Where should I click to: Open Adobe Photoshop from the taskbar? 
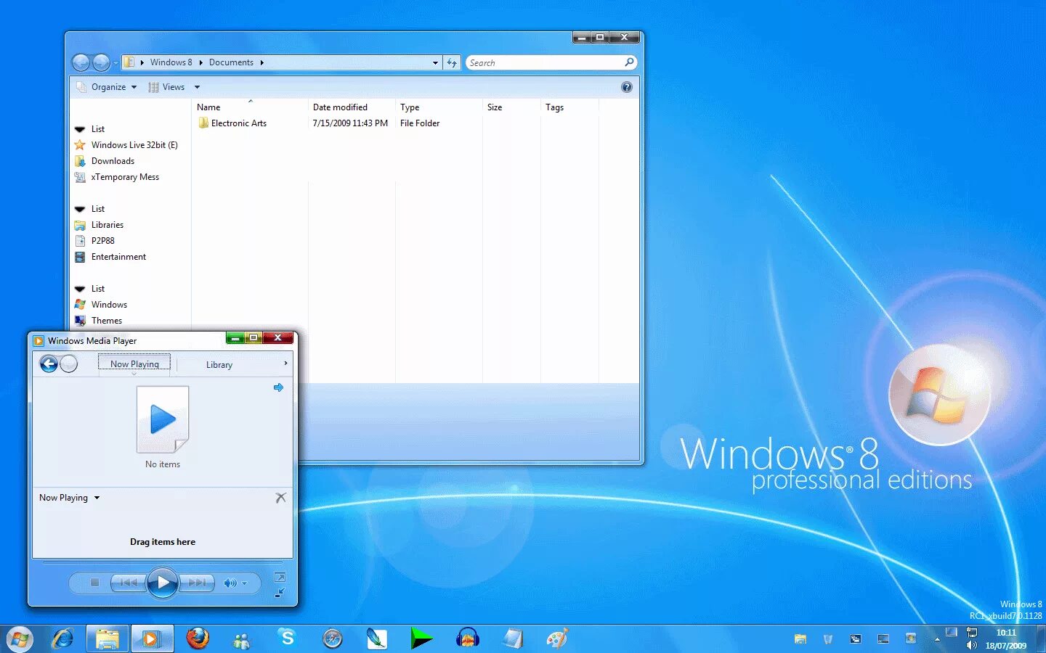click(377, 638)
